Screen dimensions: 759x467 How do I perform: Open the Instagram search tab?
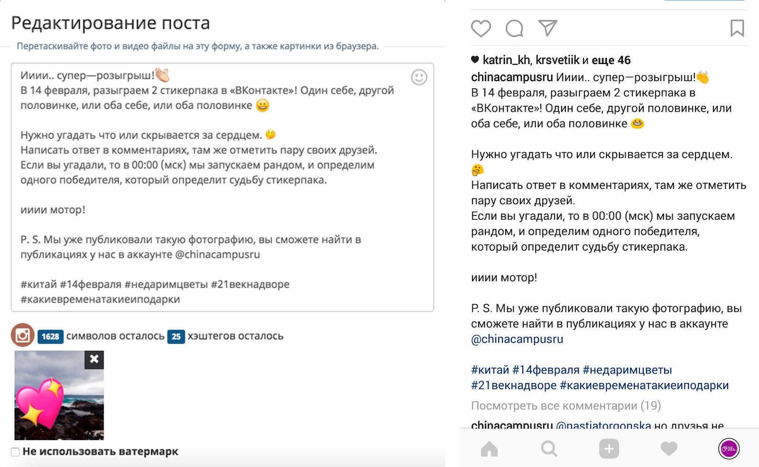(x=549, y=448)
